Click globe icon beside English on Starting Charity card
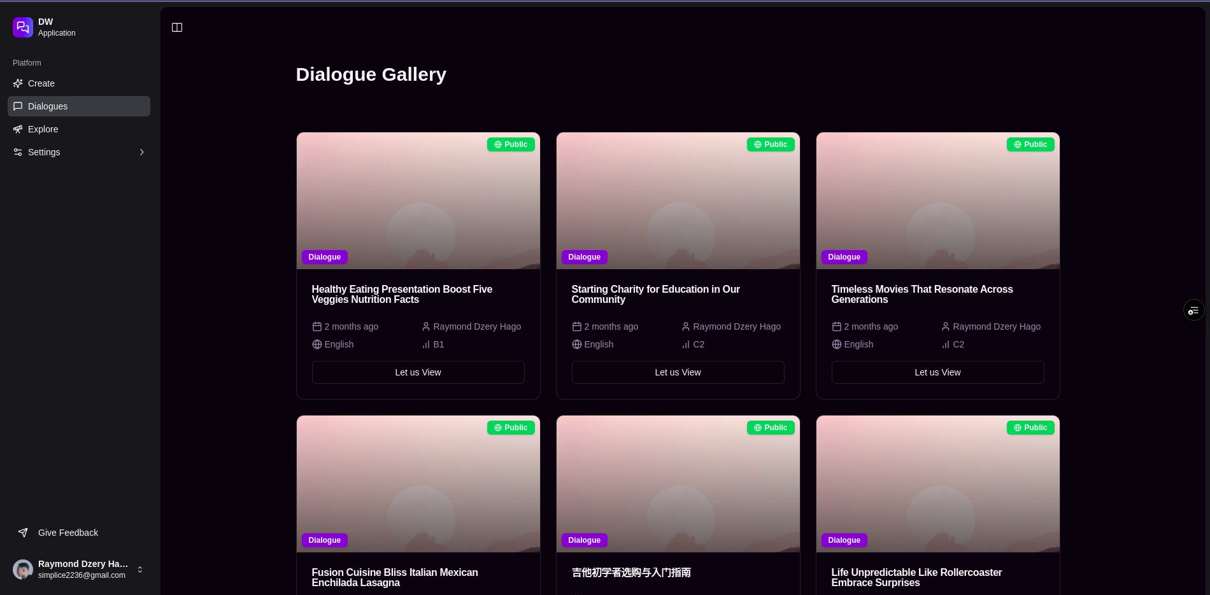Viewport: 1210px width, 595px height. coord(577,344)
